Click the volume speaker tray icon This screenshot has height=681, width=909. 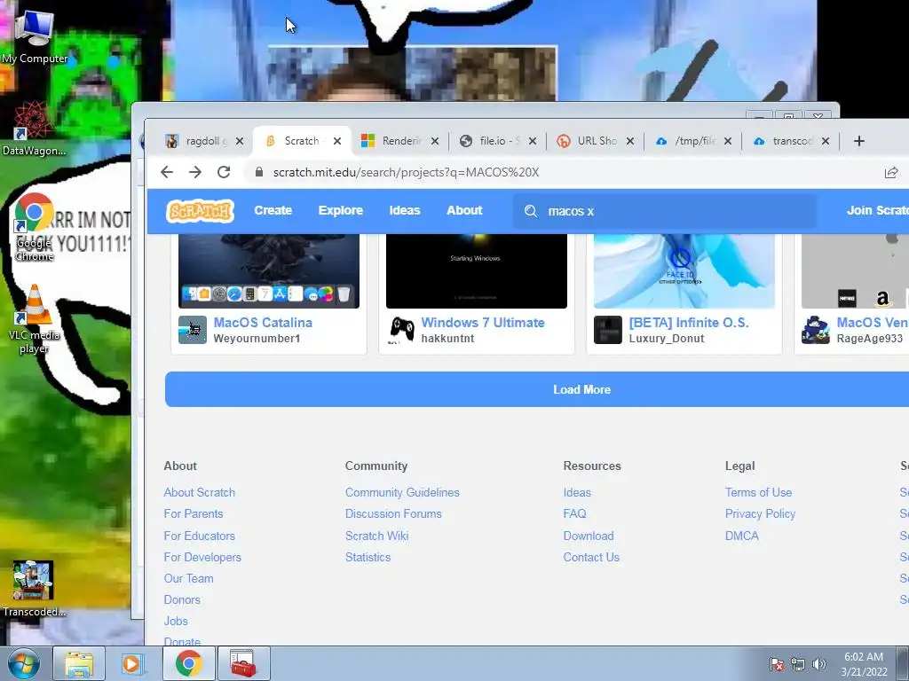coord(819,664)
